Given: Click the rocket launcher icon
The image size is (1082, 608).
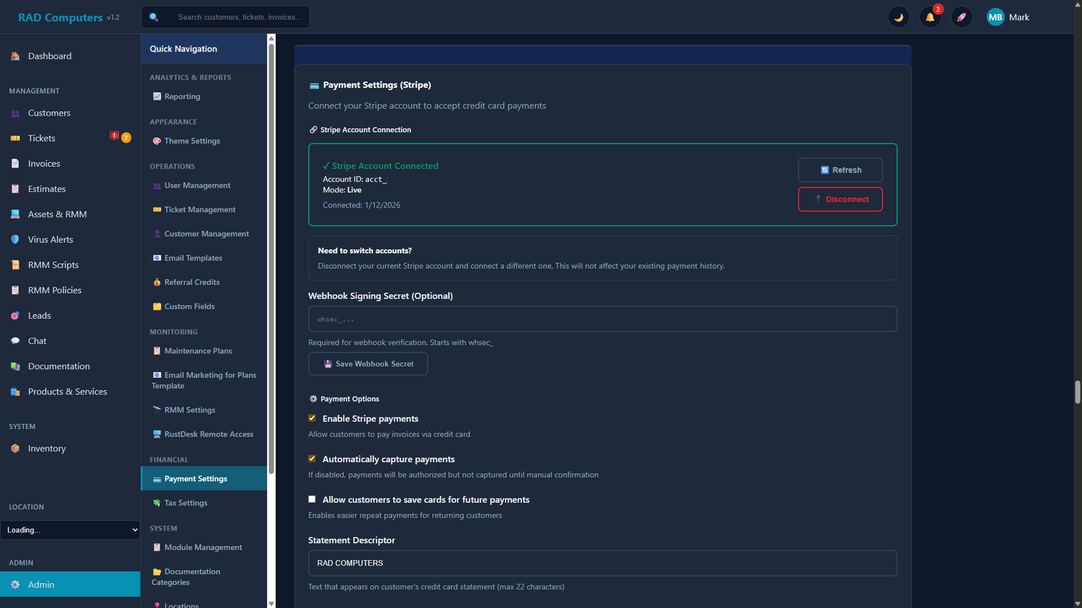Looking at the screenshot, I should pos(962,17).
